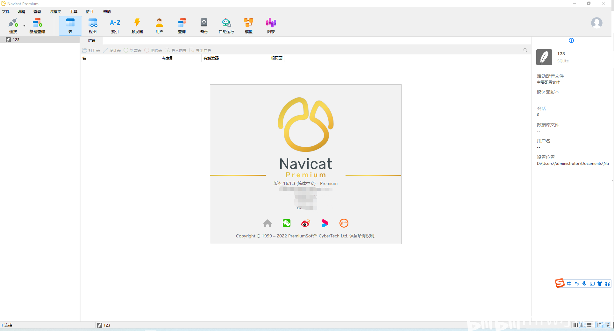
Task: Open the 收藏夹 menu
Action: pyautogui.click(x=55, y=12)
